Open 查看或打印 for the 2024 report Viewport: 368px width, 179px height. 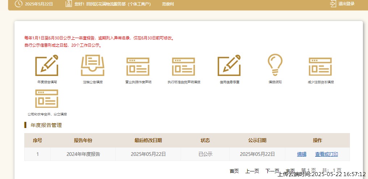[326, 154]
